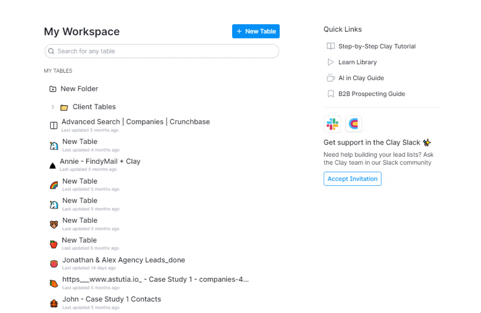Screen dimensions: 481x313
Task: Click the black triangle icon for Annie table
Action: pyautogui.click(x=53, y=166)
